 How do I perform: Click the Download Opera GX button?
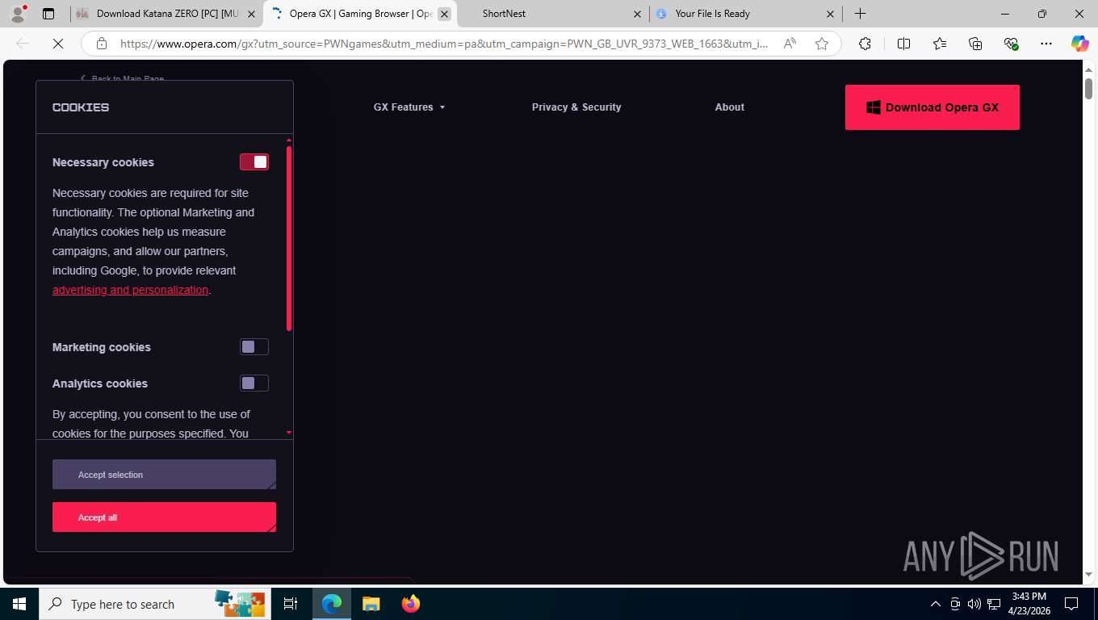[932, 107]
